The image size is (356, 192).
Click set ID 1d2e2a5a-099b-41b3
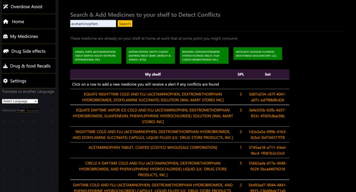(268, 134)
